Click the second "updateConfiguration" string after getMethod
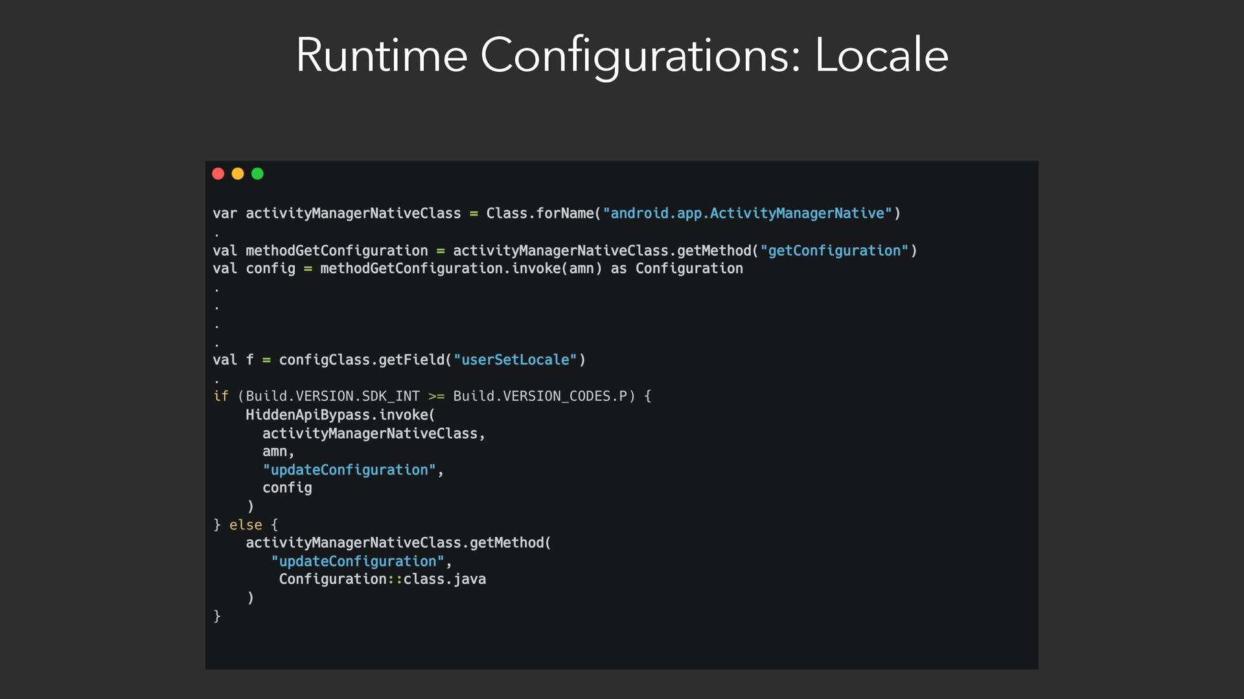The height and width of the screenshot is (699, 1244). 357,561
